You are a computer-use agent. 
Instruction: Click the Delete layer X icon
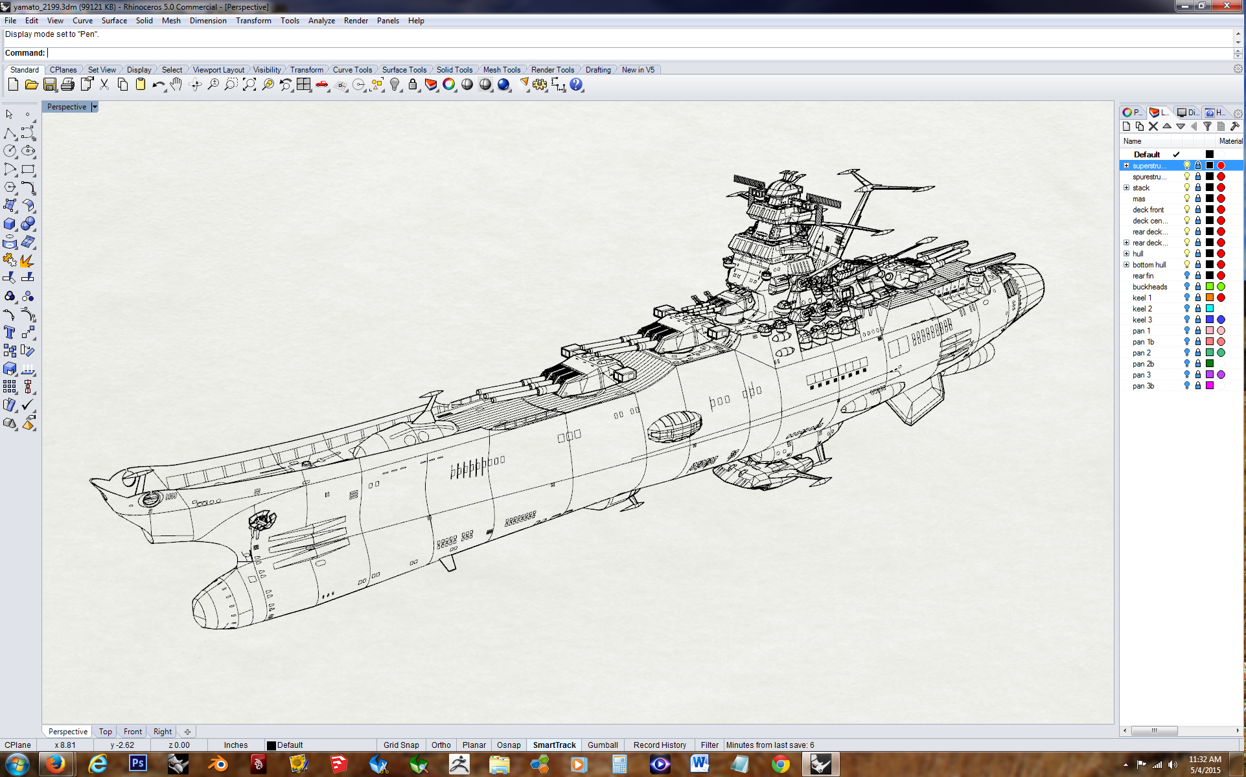(x=1153, y=127)
